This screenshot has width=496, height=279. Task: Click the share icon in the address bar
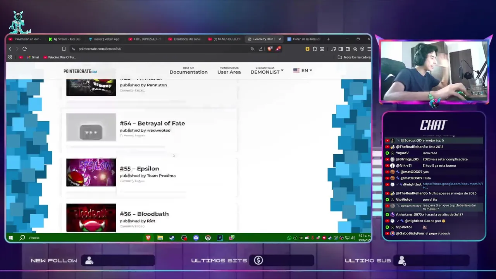[x=260, y=49]
